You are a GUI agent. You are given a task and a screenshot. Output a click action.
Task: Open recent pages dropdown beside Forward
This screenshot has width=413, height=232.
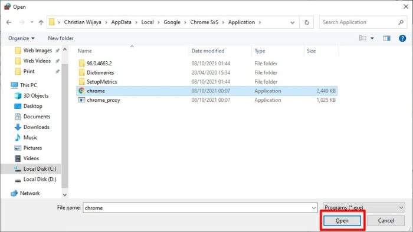coord(32,22)
